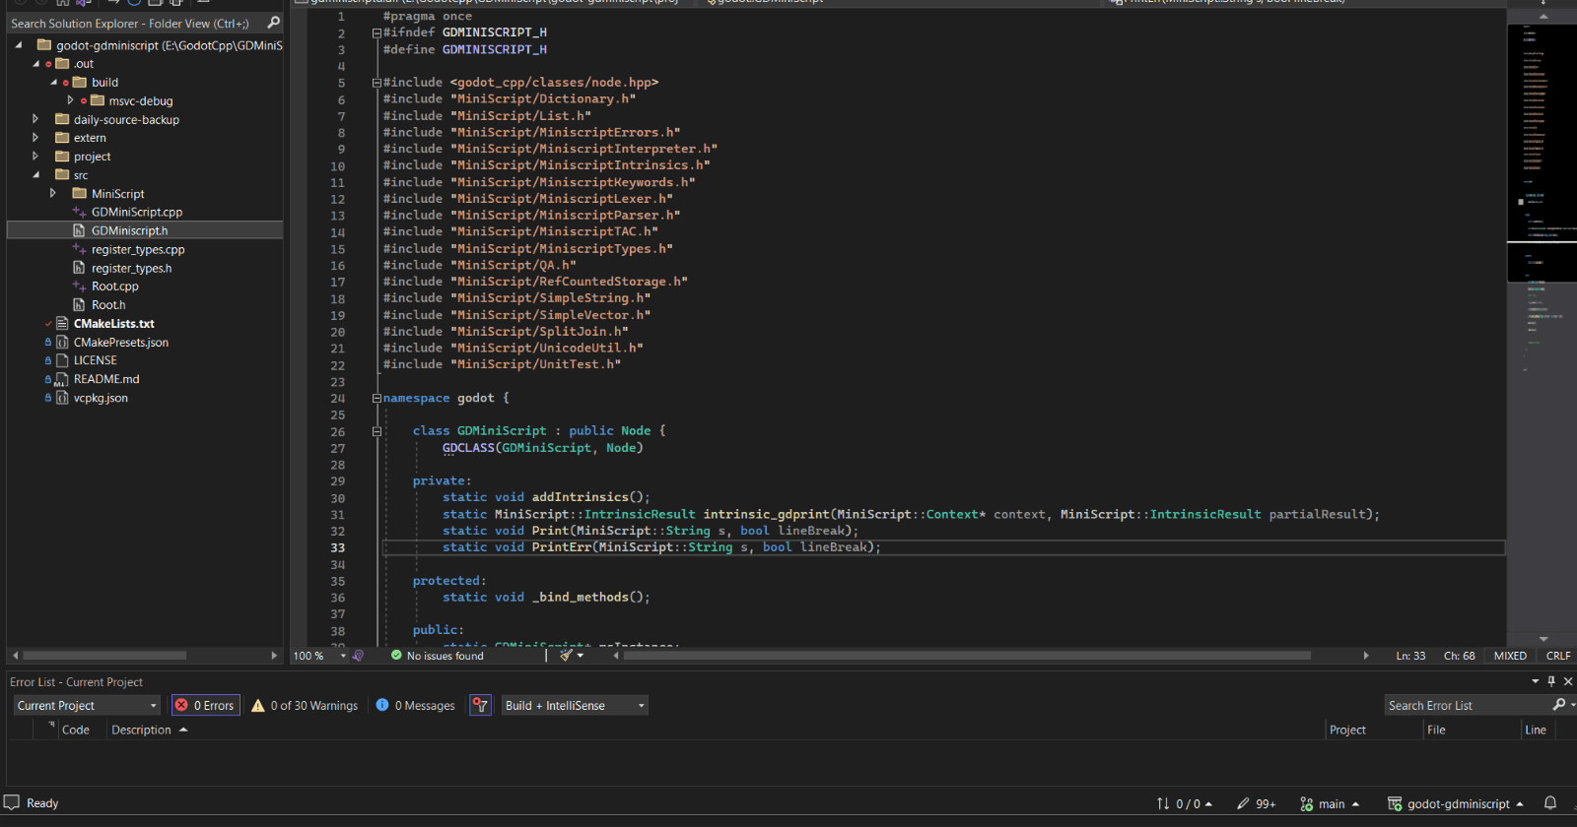The height and width of the screenshot is (827, 1577).
Task: Toggle the 0 of 30 Warnings filter
Action: click(x=305, y=705)
